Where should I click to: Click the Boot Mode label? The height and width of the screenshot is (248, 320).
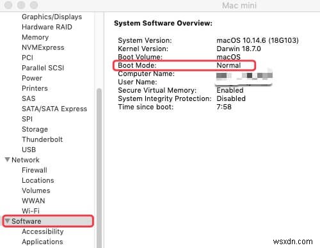(137, 65)
